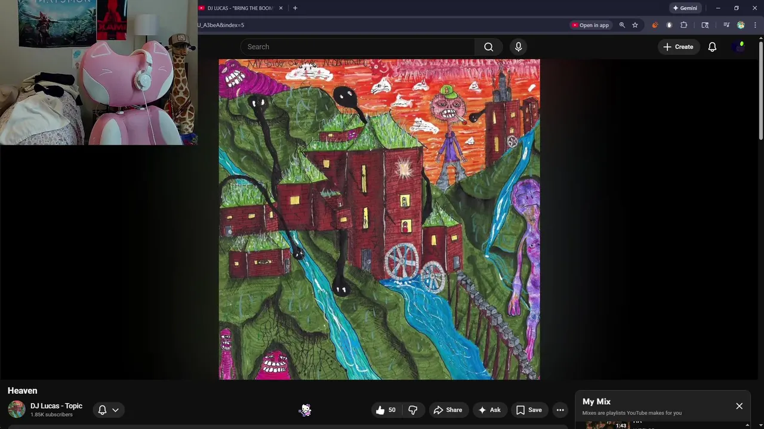This screenshot has width=764, height=429.
Task: Click the Heaven video title
Action: 22,390
